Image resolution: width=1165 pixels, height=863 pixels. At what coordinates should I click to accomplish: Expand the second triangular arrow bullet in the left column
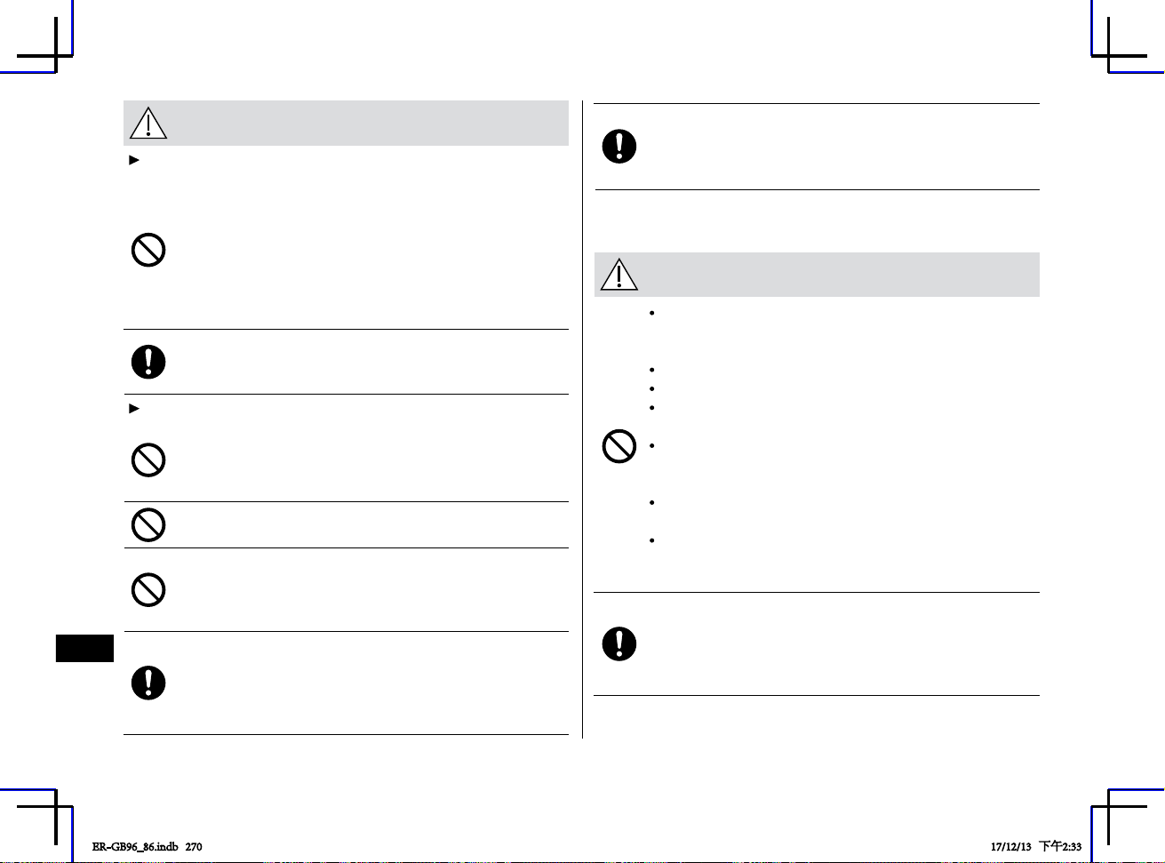[x=134, y=409]
